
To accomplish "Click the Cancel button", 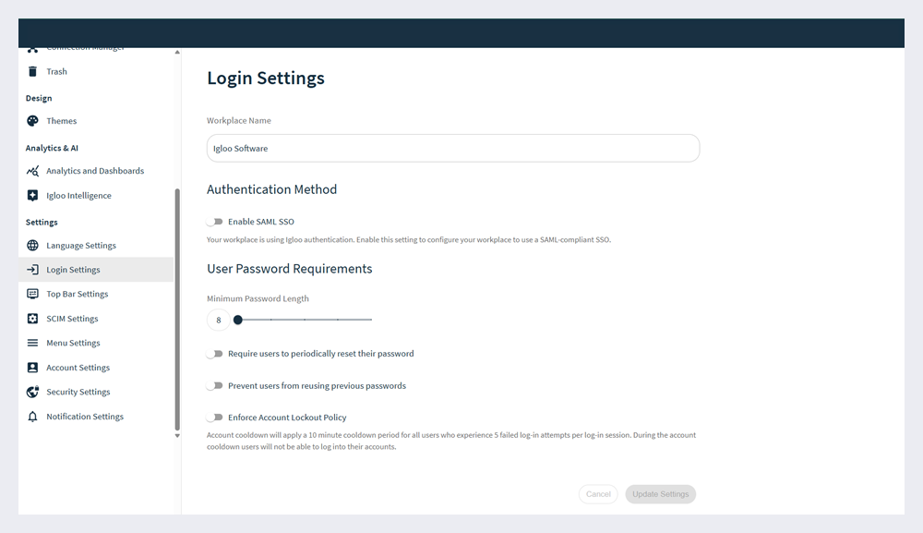I will click(x=598, y=493).
